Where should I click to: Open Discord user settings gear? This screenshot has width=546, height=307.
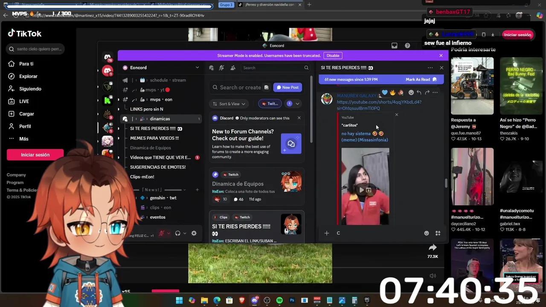[x=194, y=233]
